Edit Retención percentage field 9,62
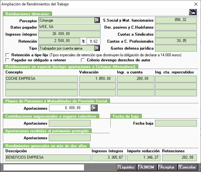 [94, 41]
